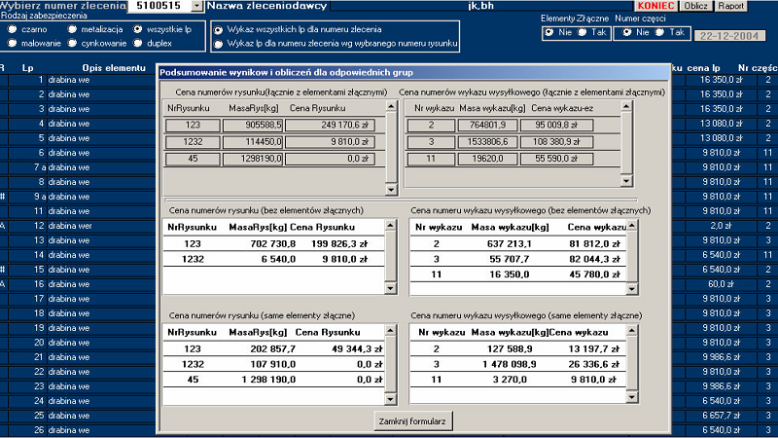Select the 'malowanie' radio option

(13, 43)
